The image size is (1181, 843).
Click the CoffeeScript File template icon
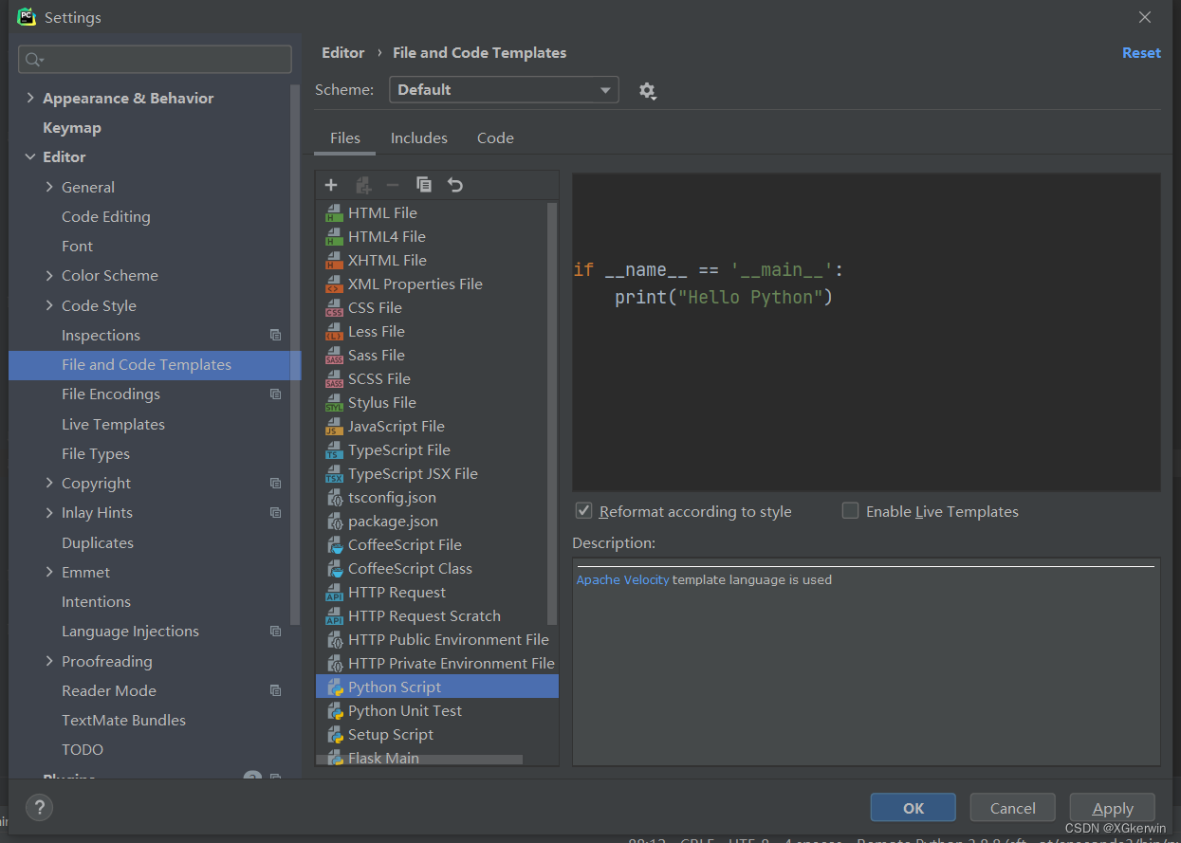334,545
